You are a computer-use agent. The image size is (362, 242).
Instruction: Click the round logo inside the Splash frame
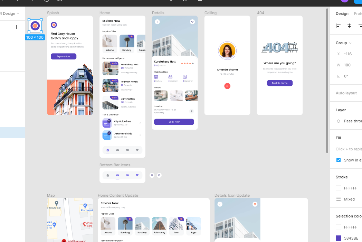click(54, 25)
